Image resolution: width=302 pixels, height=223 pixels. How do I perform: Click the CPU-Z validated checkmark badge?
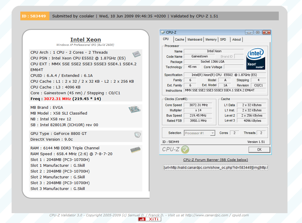185,150
